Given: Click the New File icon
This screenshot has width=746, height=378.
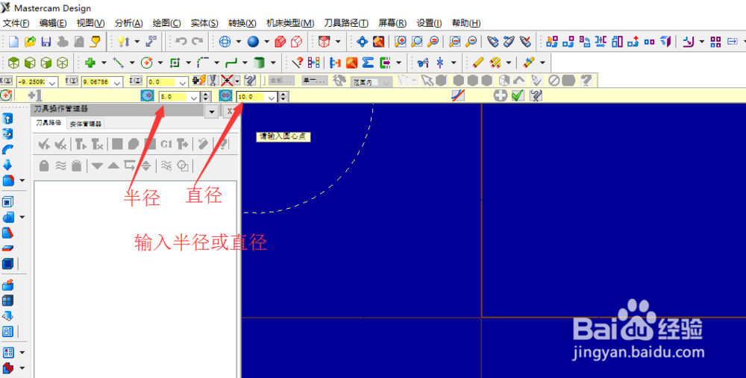Looking at the screenshot, I should [x=13, y=42].
